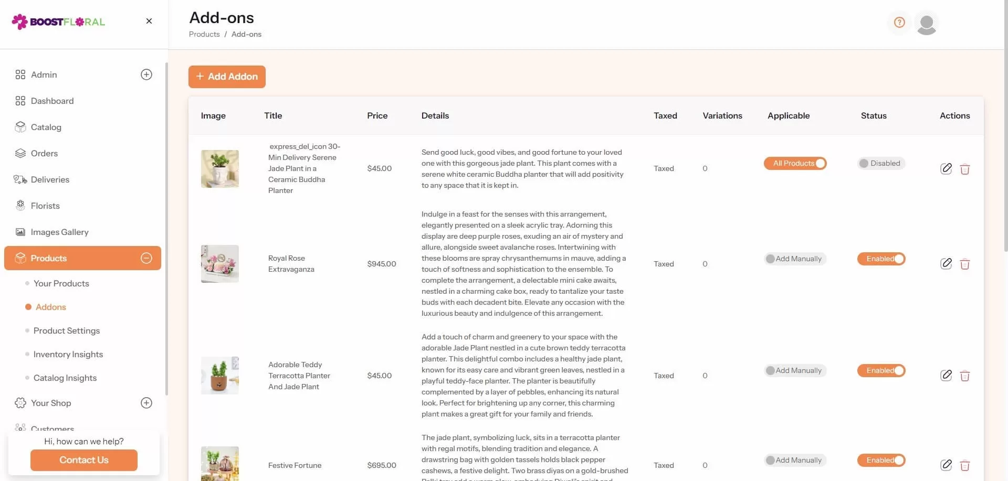Delete the Festive Fortune addon
Viewport: 1008px width, 481px height.
click(965, 465)
